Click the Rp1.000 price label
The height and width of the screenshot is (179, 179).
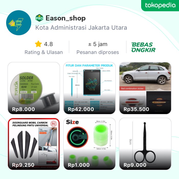(79, 165)
